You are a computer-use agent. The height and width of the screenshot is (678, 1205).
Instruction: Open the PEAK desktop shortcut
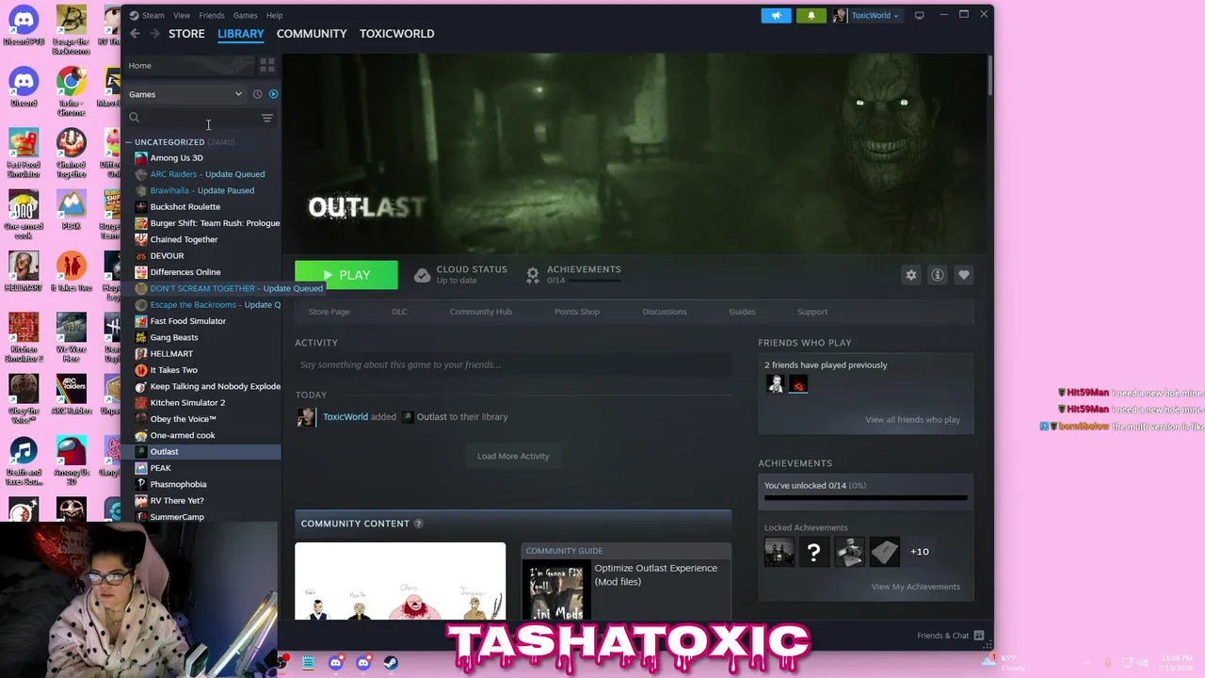coord(72,210)
